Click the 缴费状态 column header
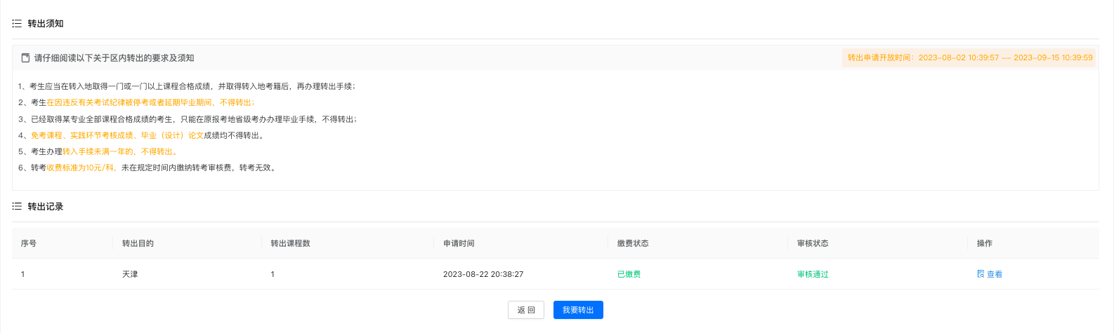Image resolution: width=1114 pixels, height=333 pixels. 633,243
